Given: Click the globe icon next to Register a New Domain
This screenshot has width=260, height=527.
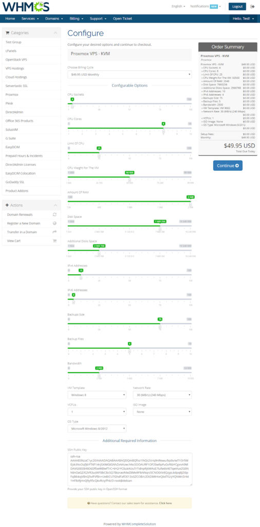Looking at the screenshot, I should pyautogui.click(x=54, y=223).
